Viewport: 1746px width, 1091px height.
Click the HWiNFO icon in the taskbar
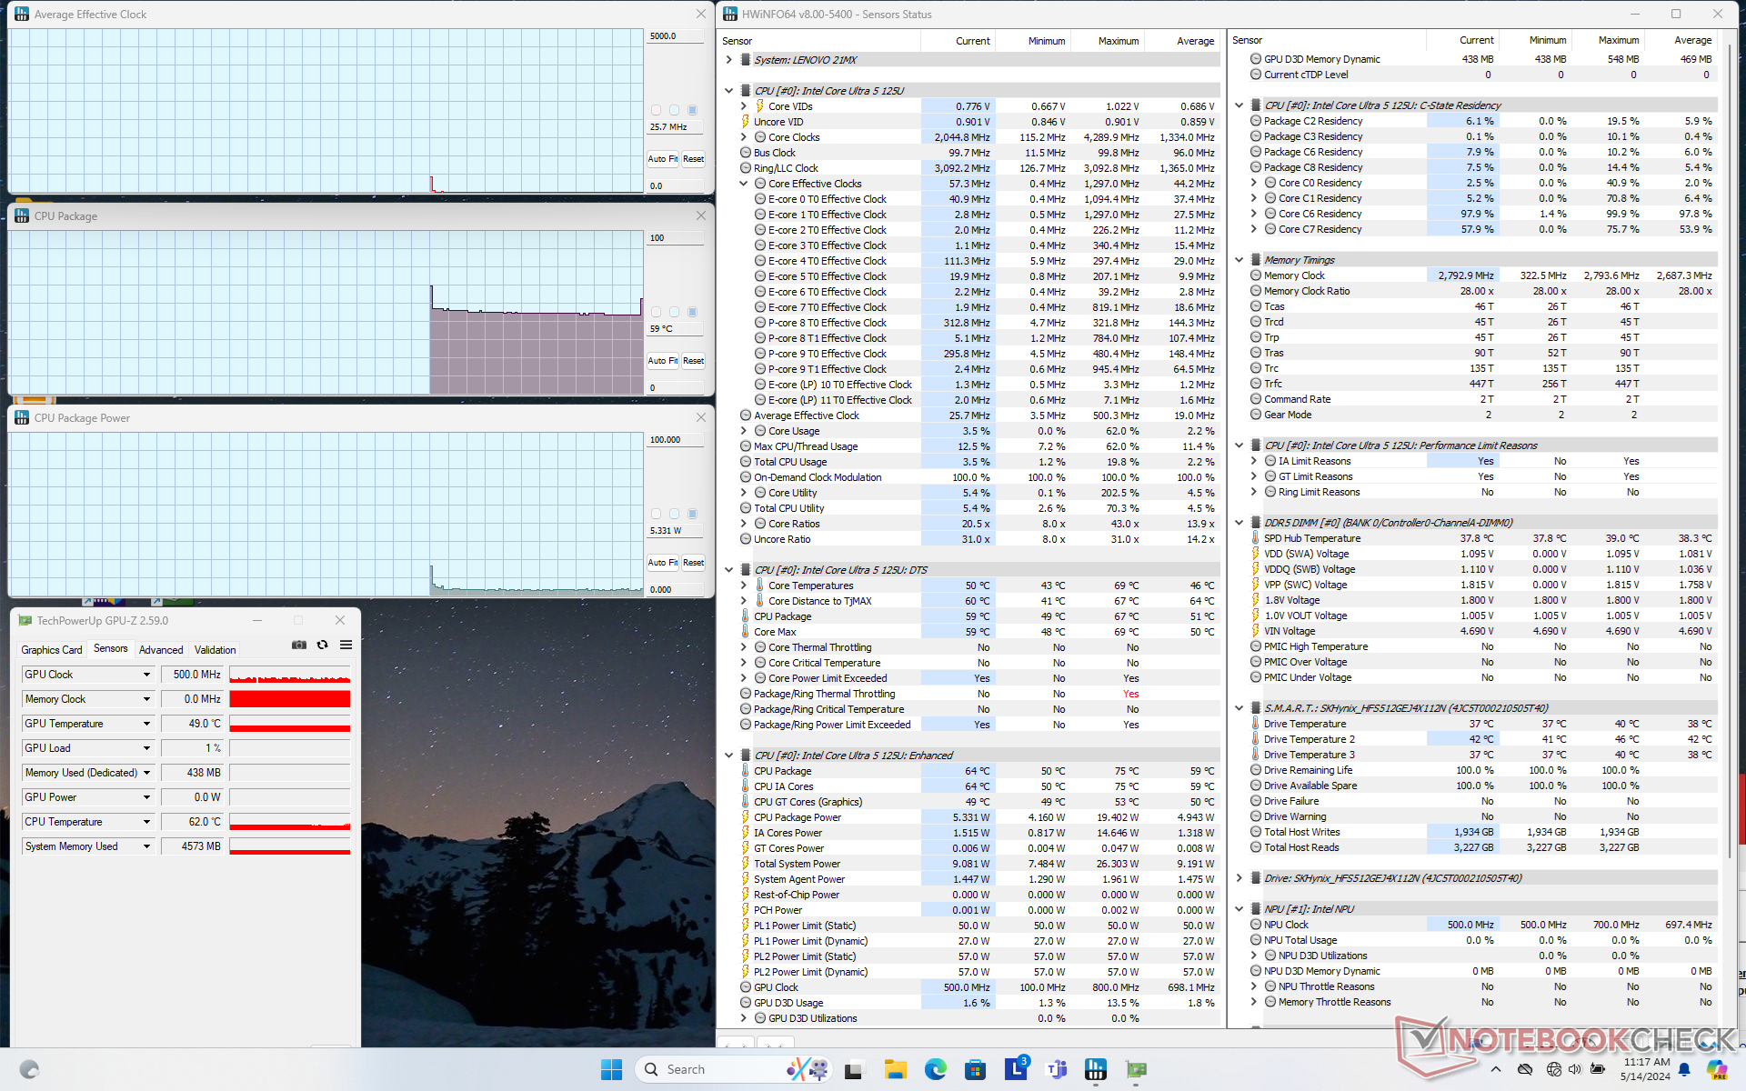pos(1095,1069)
